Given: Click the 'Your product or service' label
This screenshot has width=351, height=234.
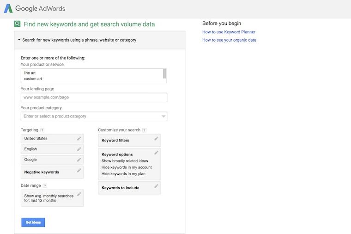Looking at the screenshot, I should (x=42, y=64).
